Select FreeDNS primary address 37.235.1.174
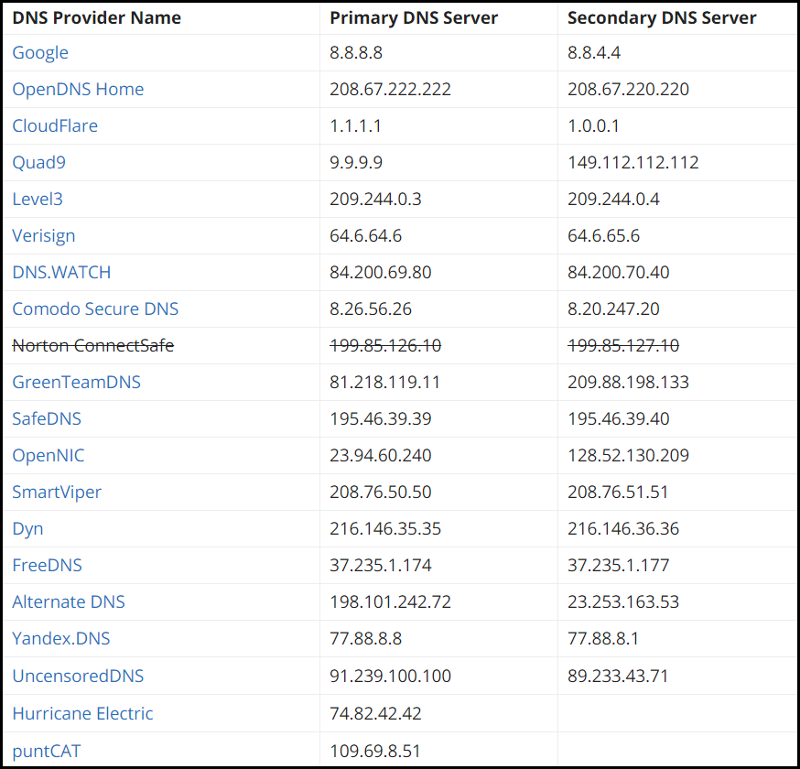The width and height of the screenshot is (800, 769). pyautogui.click(x=381, y=566)
